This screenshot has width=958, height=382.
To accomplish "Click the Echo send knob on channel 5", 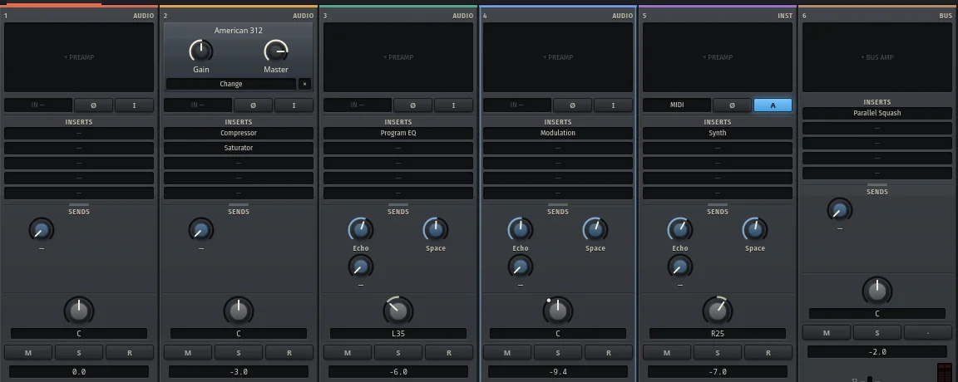I will [680, 229].
